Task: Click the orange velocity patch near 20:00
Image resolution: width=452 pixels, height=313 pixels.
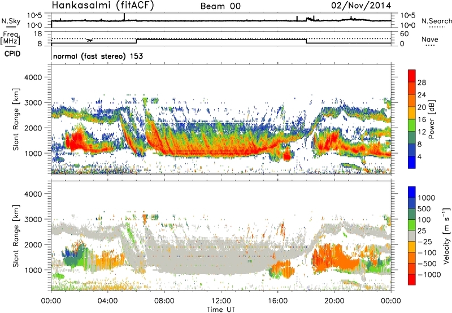Action: click(x=336, y=258)
